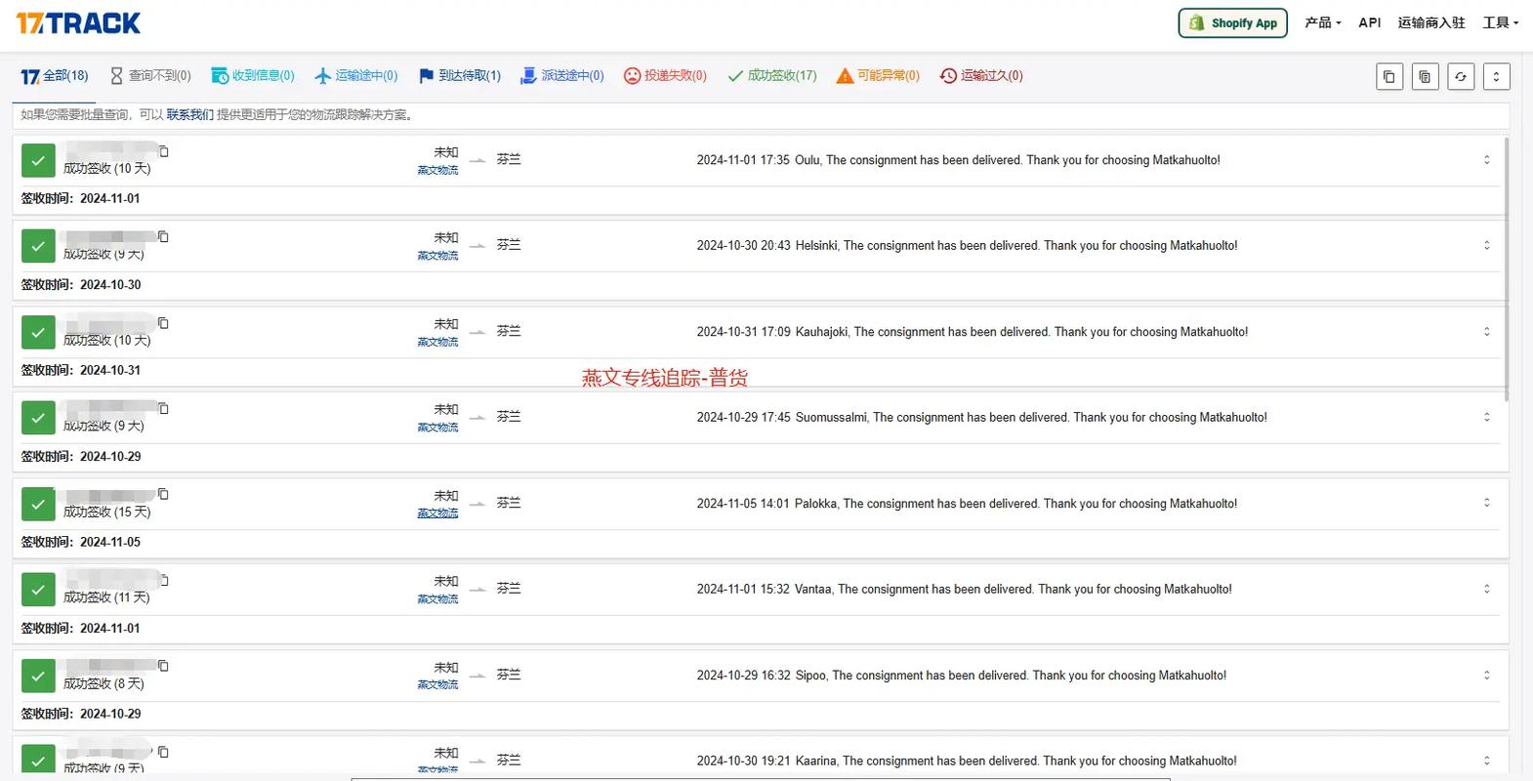Click the copy tracking numbers icon in toolbar

click(x=1388, y=76)
